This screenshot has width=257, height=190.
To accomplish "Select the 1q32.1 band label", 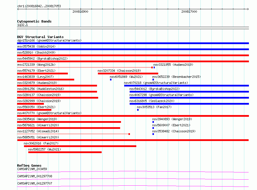I will pyautogui.click(x=23, y=25).
